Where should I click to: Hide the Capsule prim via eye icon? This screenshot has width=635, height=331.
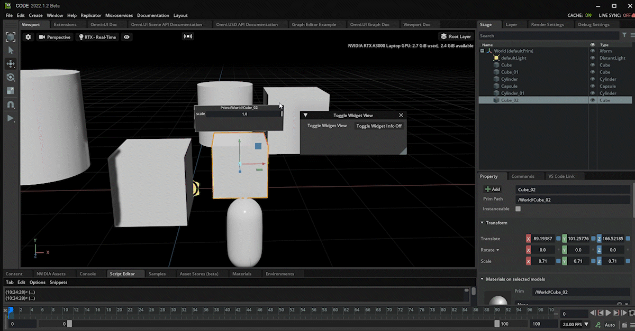tap(593, 86)
